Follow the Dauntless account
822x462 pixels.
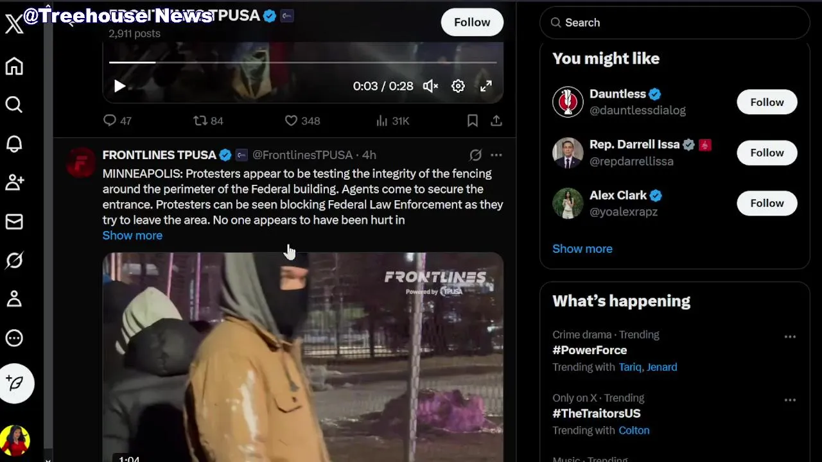(767, 102)
